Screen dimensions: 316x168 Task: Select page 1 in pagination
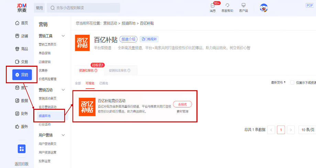(281, 130)
